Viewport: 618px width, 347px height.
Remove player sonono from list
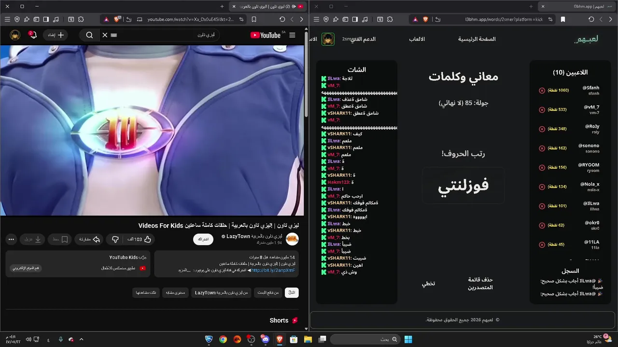[542, 148]
